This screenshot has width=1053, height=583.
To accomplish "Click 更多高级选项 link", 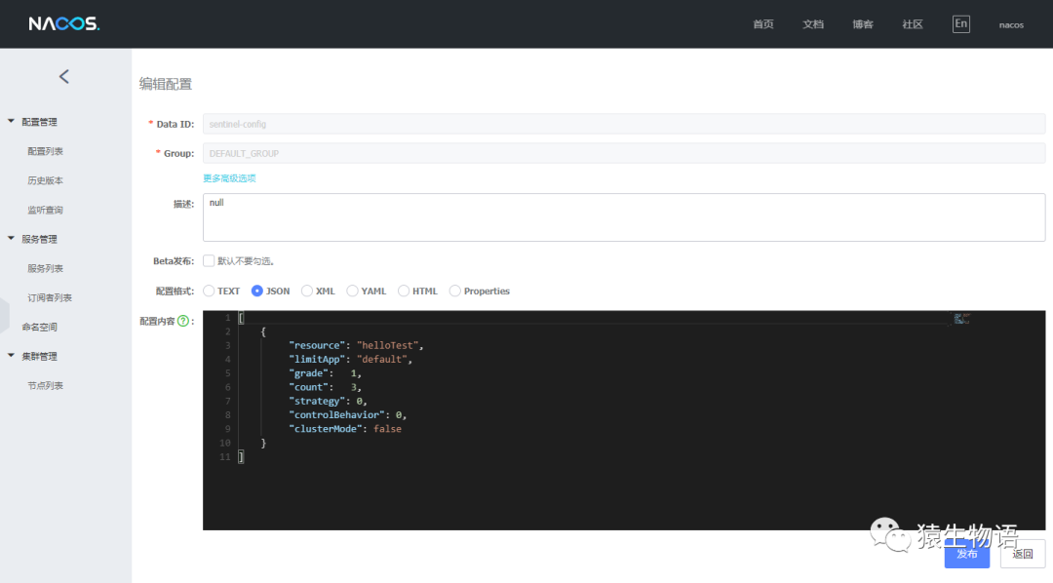I will point(229,178).
